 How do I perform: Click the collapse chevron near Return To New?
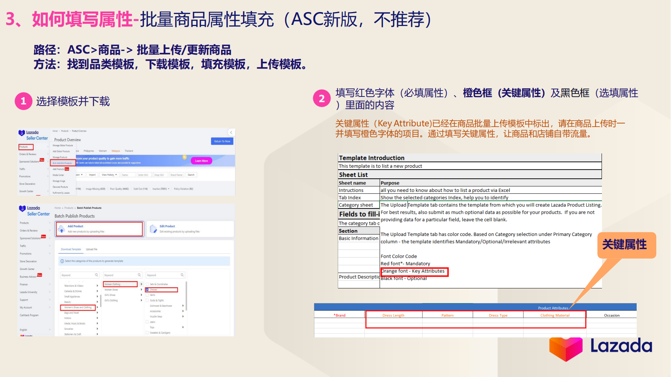click(231, 132)
